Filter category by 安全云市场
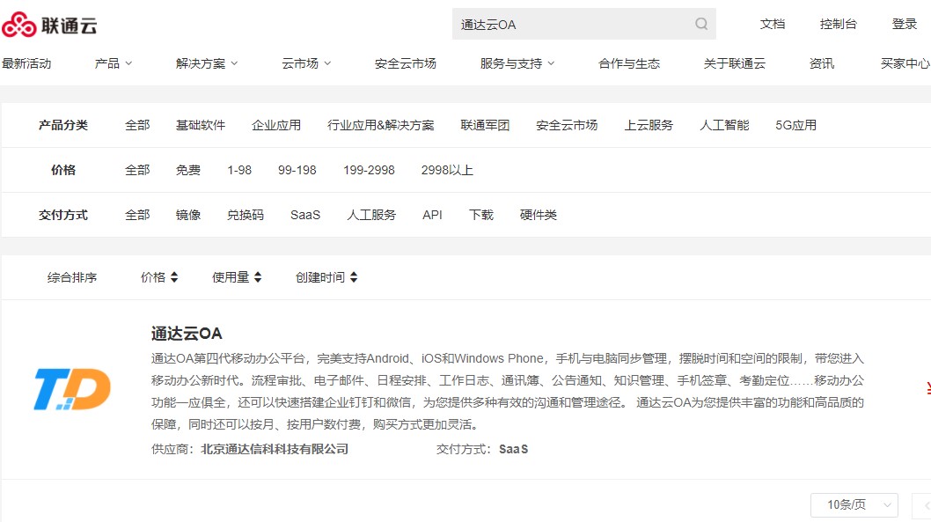The width and height of the screenshot is (931, 522). (x=567, y=125)
